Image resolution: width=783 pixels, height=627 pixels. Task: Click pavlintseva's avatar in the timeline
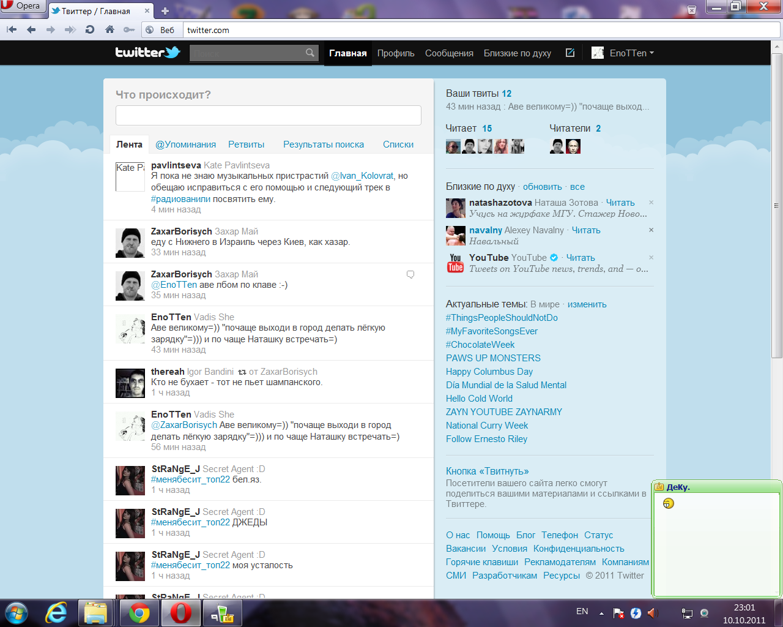[130, 177]
